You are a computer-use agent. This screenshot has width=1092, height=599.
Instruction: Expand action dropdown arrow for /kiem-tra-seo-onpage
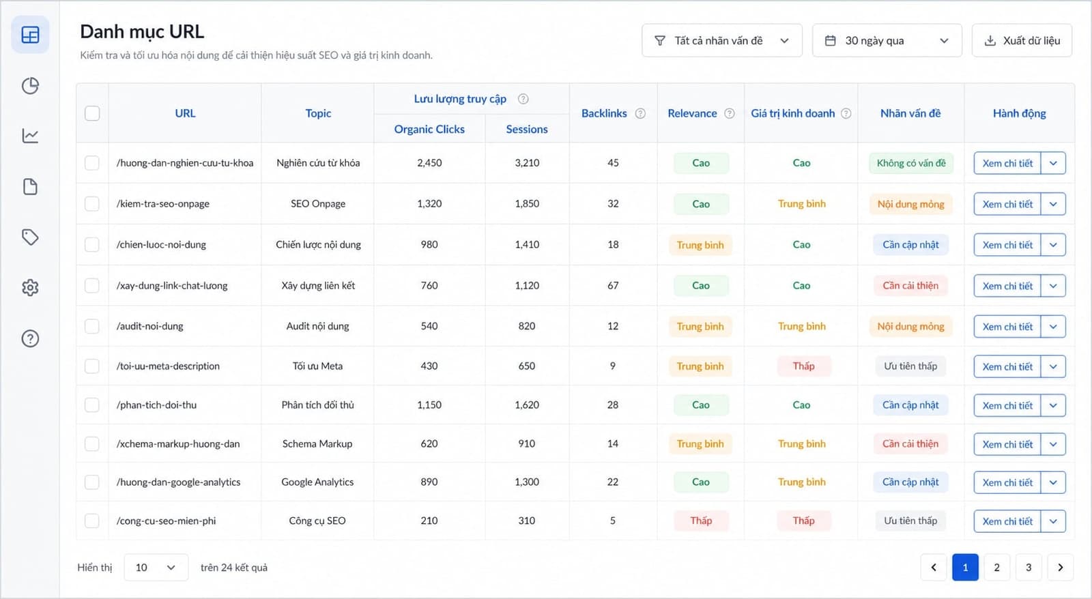(1053, 204)
